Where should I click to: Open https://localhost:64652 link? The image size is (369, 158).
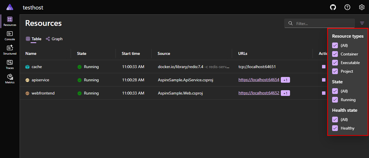(x=259, y=93)
